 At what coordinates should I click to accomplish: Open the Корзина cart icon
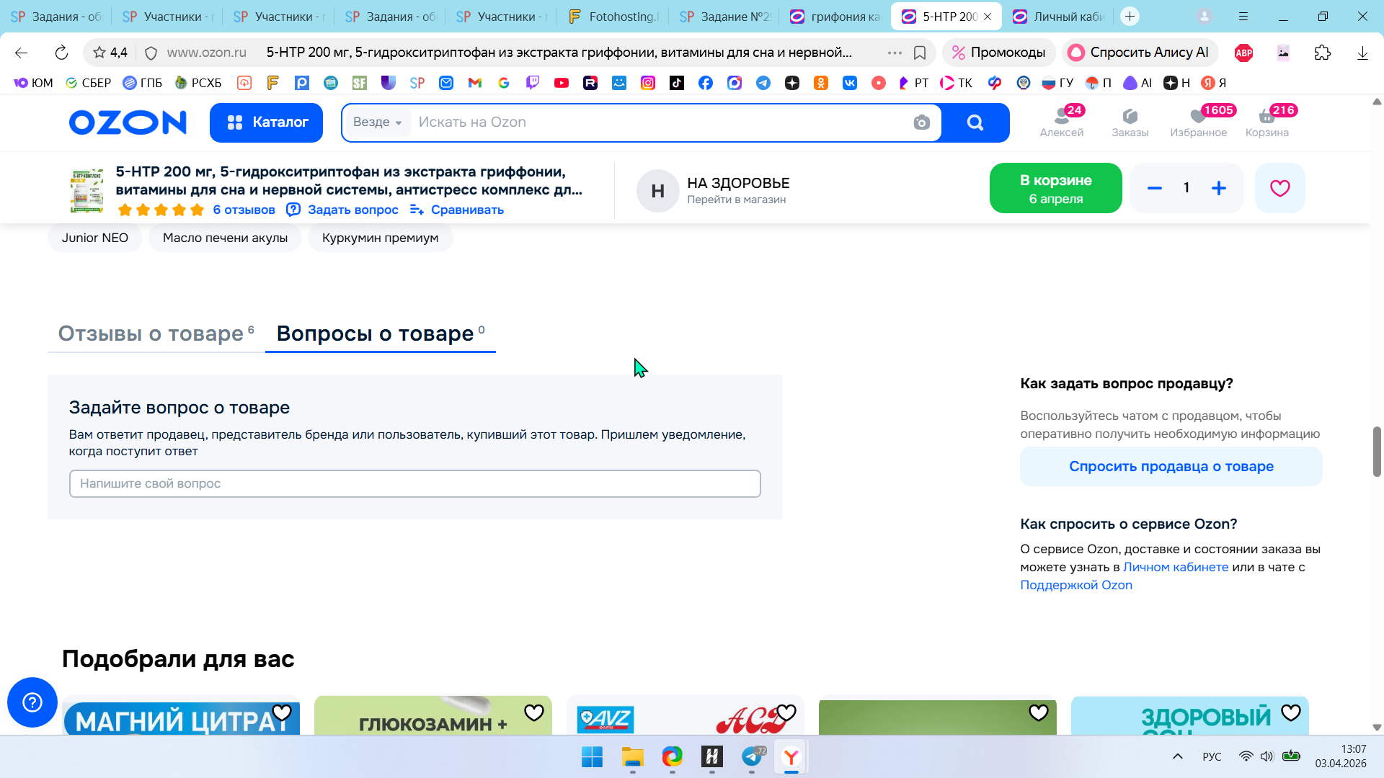point(1267,122)
